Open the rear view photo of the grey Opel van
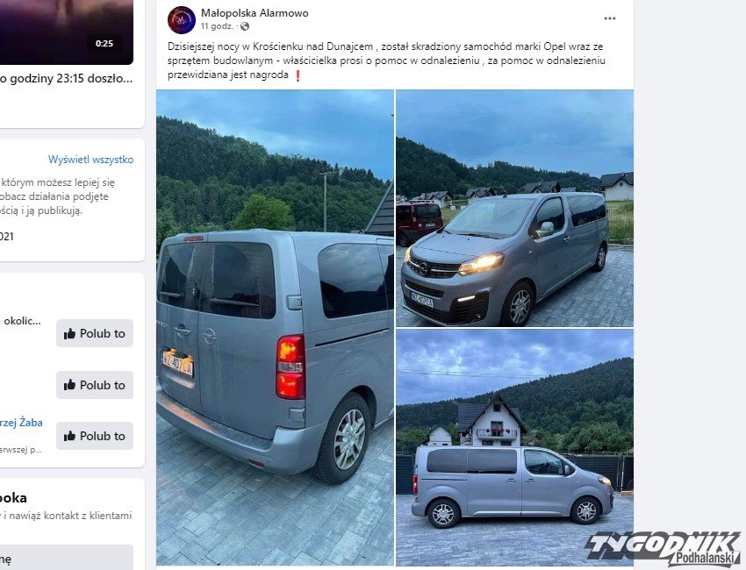 coord(275,328)
